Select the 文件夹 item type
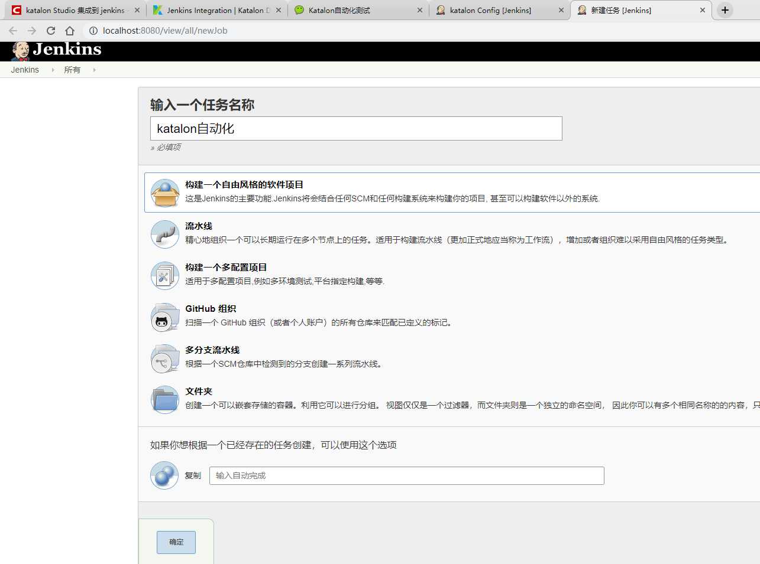Screen dimensions: 760x564 coord(199,392)
